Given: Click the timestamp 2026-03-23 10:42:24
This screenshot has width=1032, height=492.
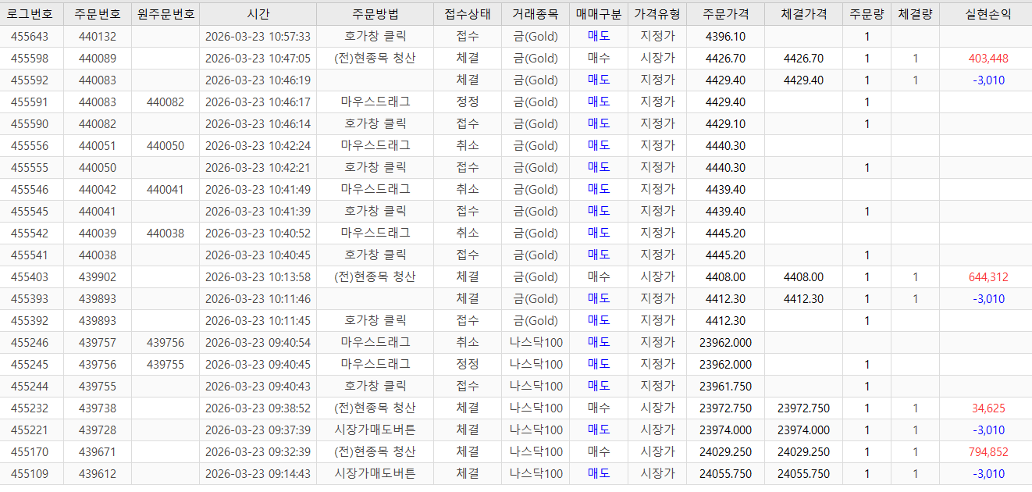Looking at the screenshot, I should 258,146.
